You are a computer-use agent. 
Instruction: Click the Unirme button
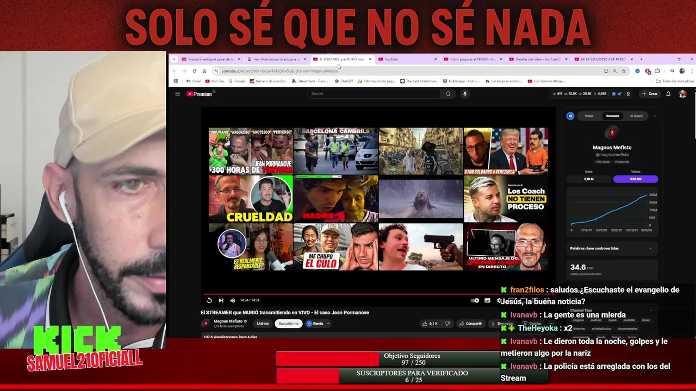pos(263,324)
